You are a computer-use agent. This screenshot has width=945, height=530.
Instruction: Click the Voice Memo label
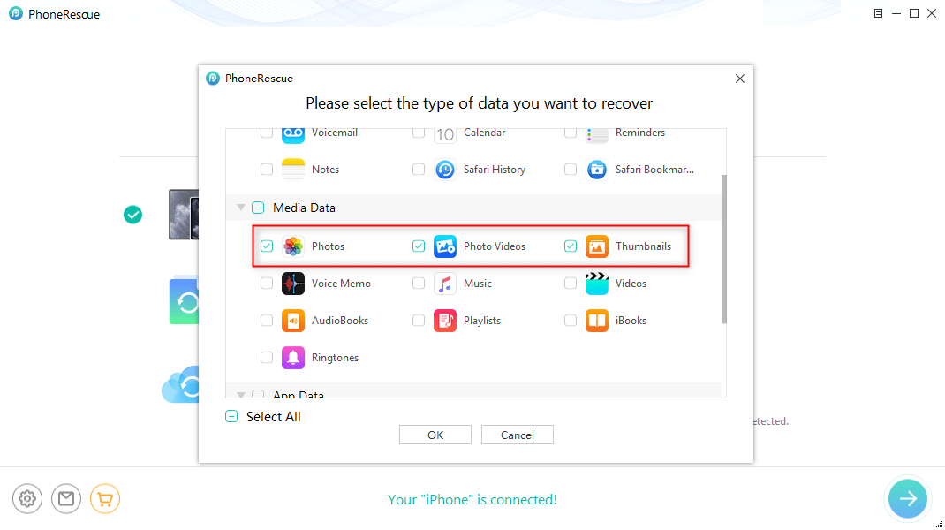pos(341,284)
